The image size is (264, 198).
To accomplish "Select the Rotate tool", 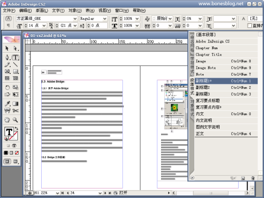I will (7, 88).
